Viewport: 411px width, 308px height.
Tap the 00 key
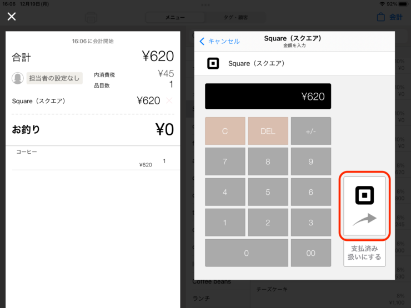tap(311, 253)
